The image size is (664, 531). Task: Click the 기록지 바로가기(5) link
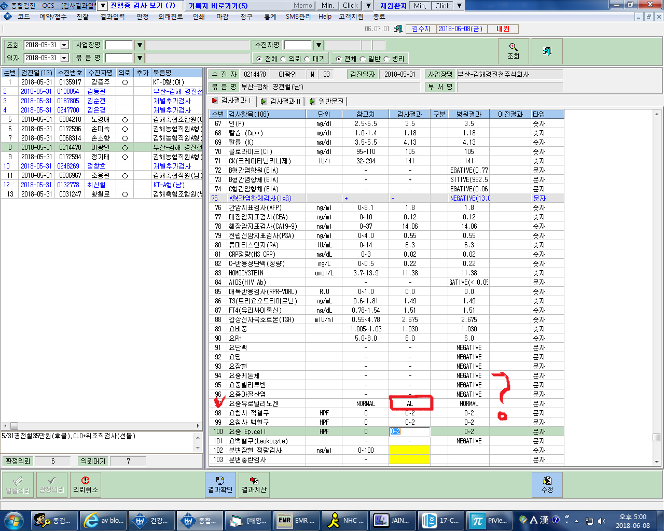pos(218,6)
